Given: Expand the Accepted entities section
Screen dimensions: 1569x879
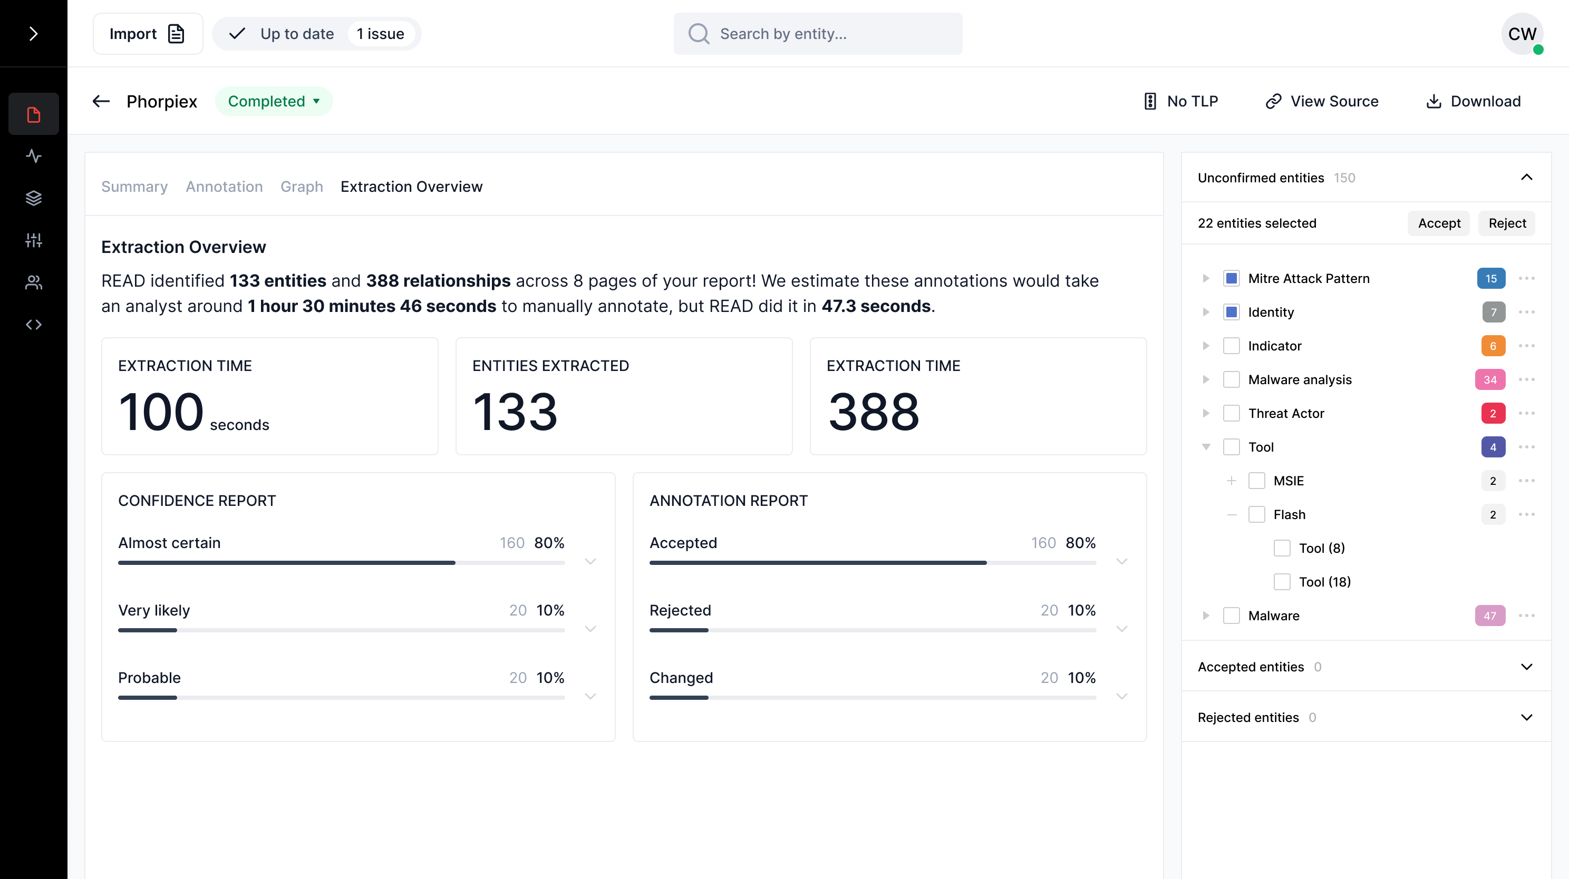Looking at the screenshot, I should [x=1526, y=667].
